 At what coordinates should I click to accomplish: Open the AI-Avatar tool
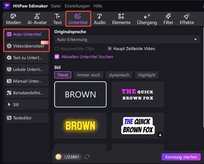pos(37,19)
